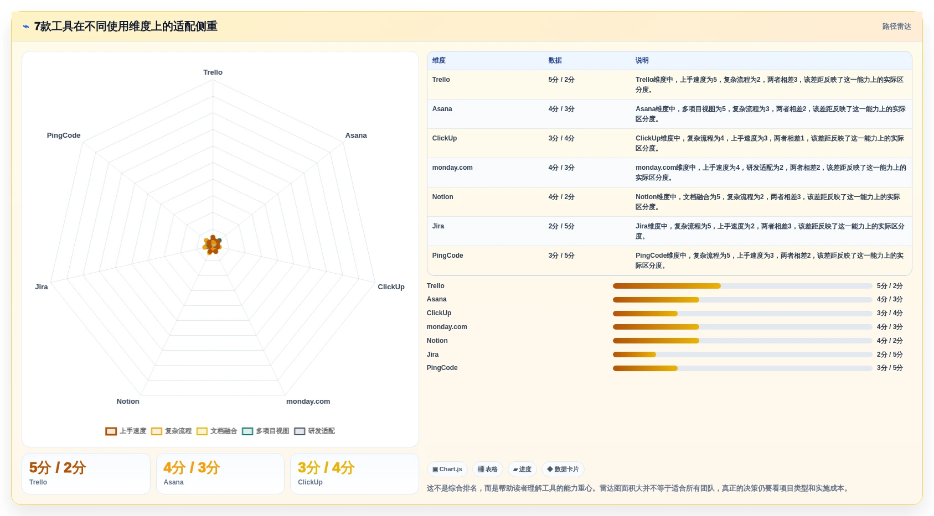The width and height of the screenshot is (934, 516).
Task: Click the 数据卡片 tag
Action: (563, 470)
